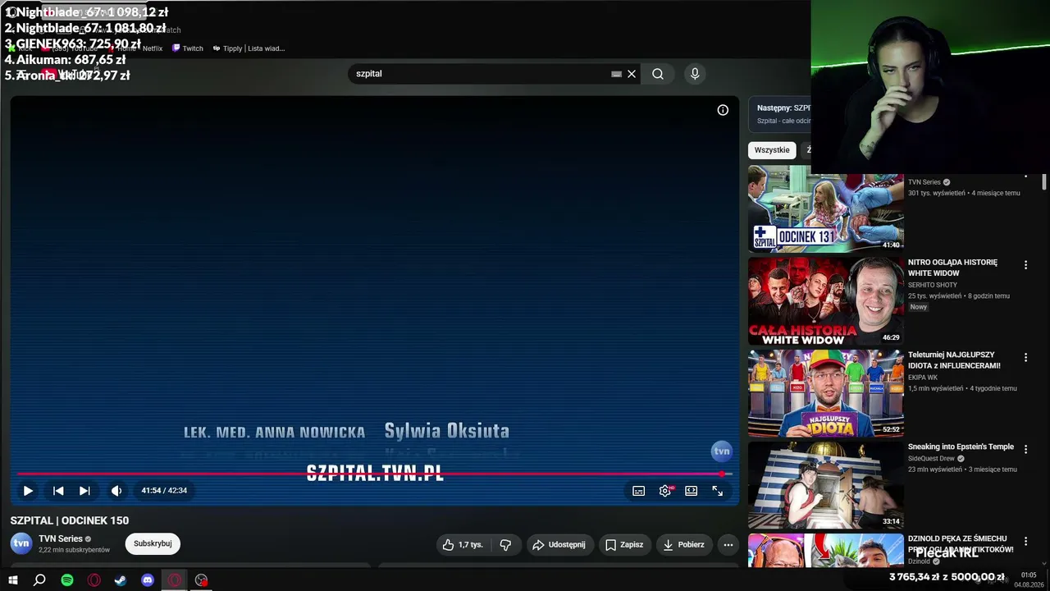The height and width of the screenshot is (591, 1050).
Task: Subscribe to TVN Series via Subskrybuj
Action: (x=153, y=543)
